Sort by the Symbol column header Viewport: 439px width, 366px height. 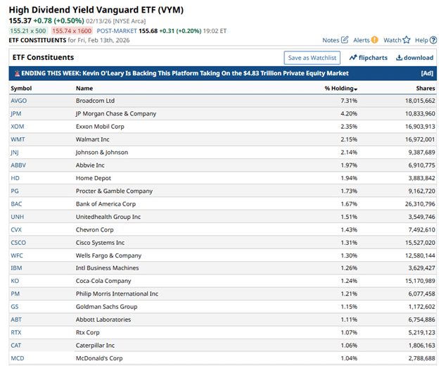click(21, 88)
